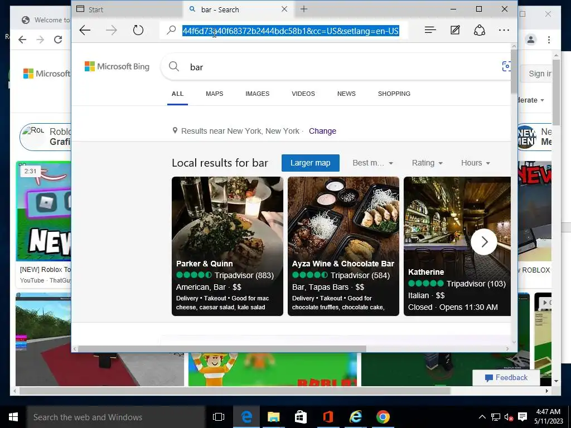Open File Explorer from the taskbar

(273, 417)
